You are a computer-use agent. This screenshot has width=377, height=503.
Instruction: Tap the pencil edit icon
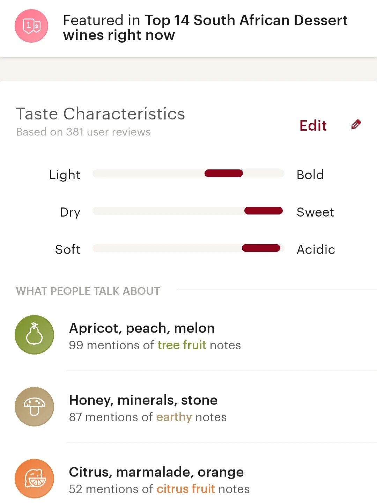pos(356,124)
